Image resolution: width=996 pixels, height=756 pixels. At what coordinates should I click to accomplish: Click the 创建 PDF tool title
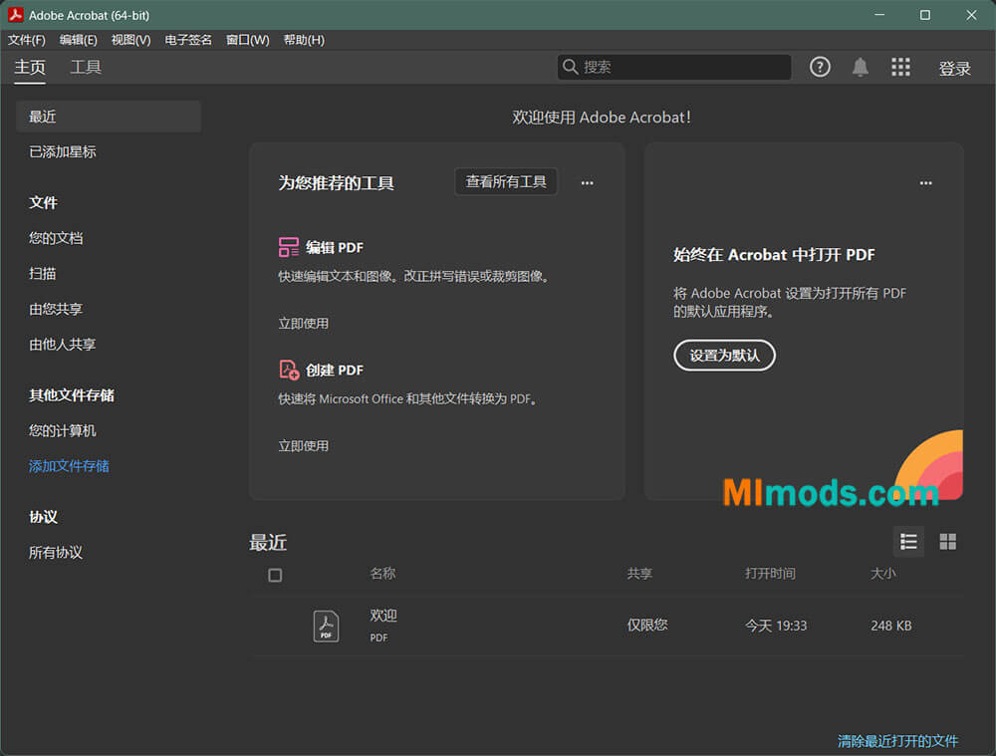coord(335,370)
